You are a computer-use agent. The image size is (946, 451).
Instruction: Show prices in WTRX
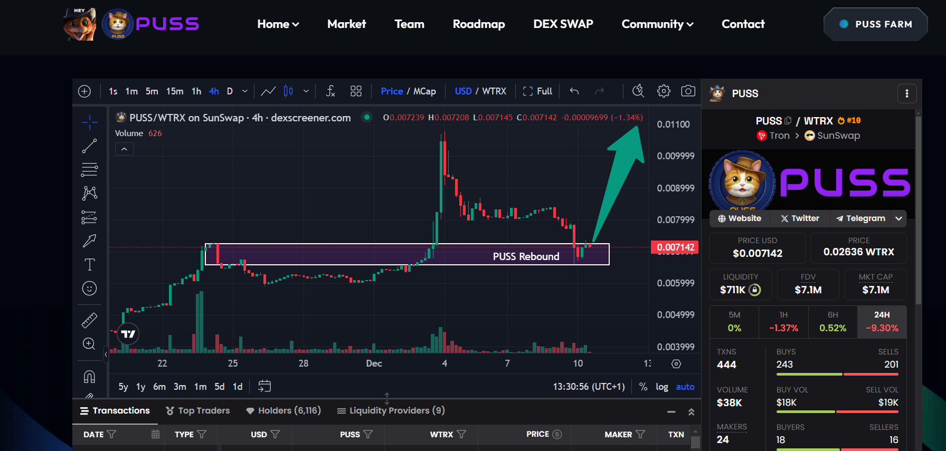494,91
